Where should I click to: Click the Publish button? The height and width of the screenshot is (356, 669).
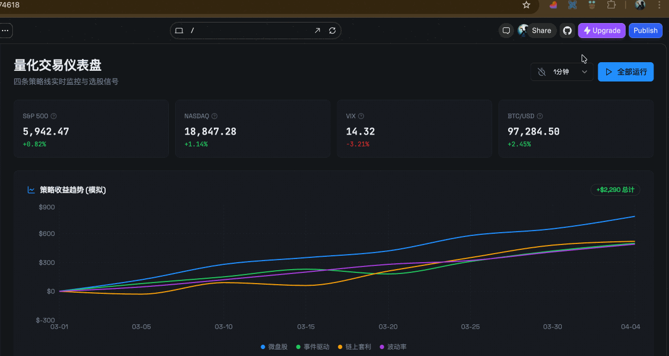[x=645, y=31]
